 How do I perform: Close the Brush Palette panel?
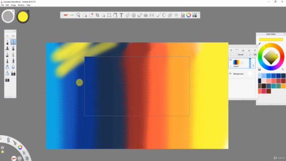pyautogui.click(x=15, y=31)
